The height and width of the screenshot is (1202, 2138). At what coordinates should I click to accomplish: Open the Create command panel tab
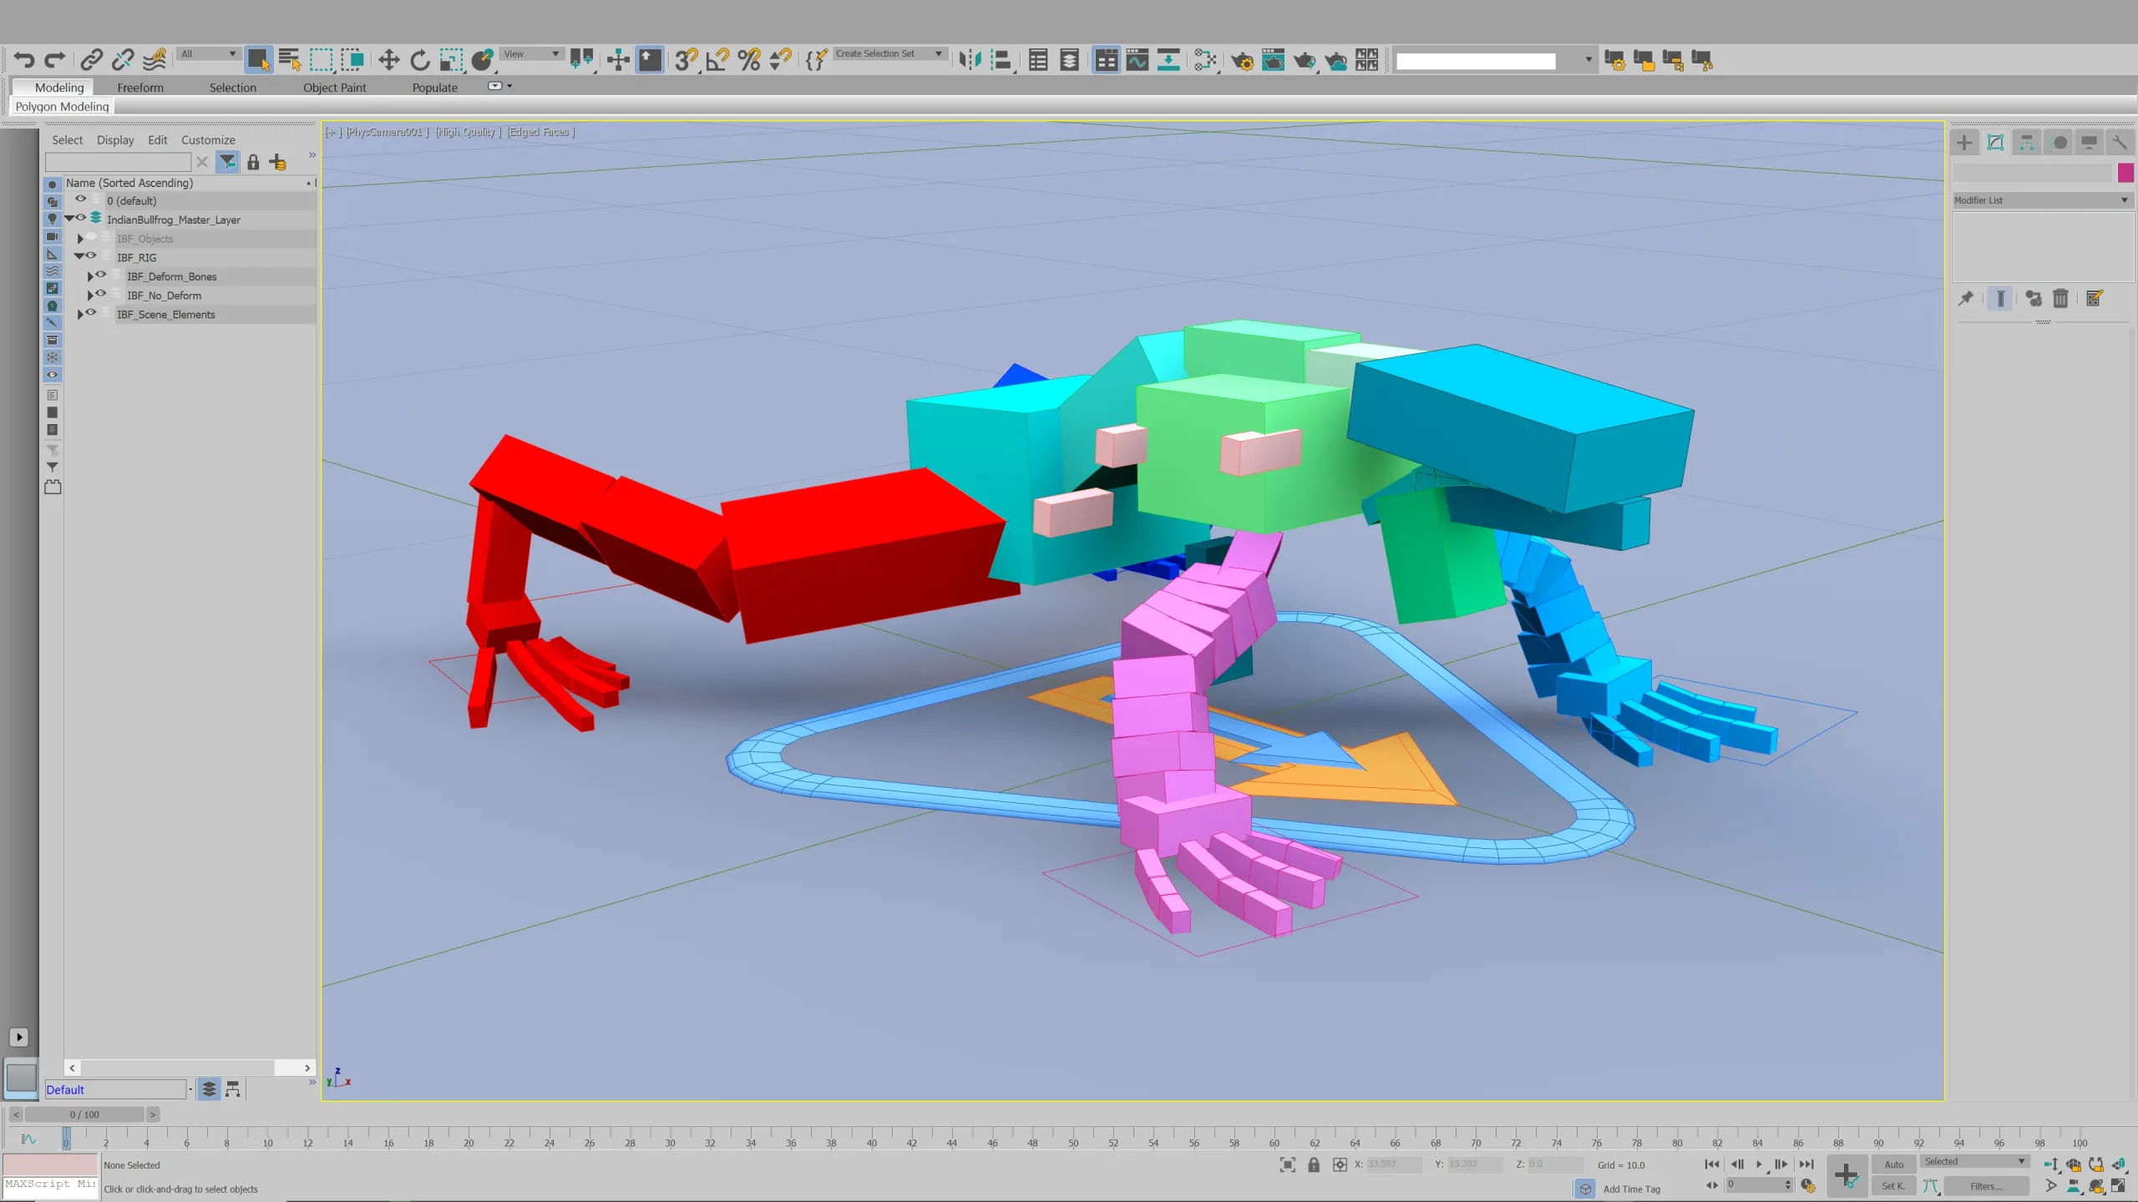pyautogui.click(x=1964, y=143)
